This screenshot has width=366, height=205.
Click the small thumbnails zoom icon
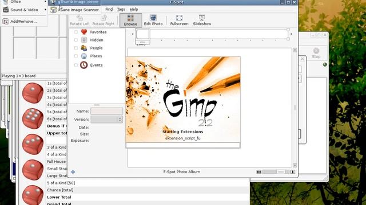(259, 172)
